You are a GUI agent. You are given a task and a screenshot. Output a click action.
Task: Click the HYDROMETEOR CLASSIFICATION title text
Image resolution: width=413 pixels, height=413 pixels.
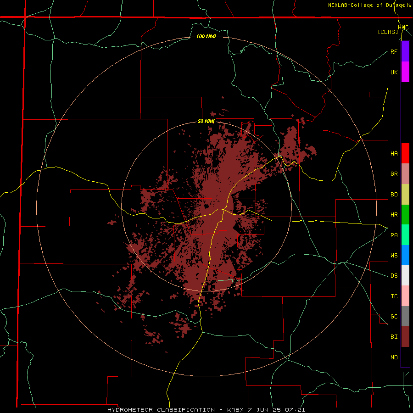(x=161, y=410)
